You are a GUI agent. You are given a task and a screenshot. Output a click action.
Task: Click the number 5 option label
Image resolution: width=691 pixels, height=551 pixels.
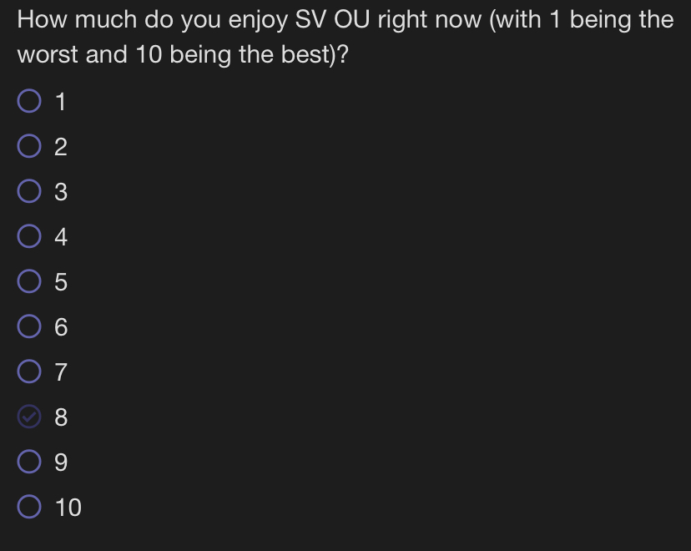coord(61,282)
